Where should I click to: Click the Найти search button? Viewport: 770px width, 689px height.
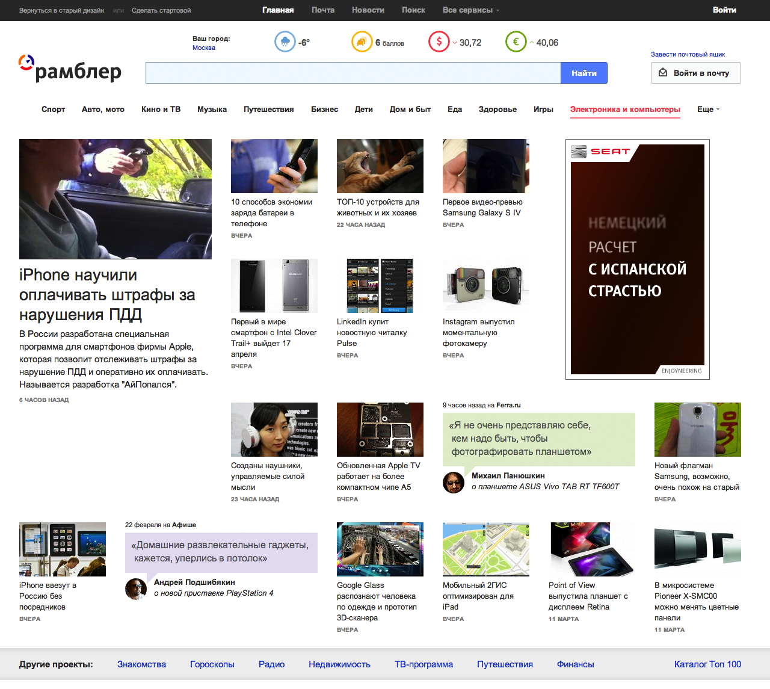pyautogui.click(x=584, y=73)
